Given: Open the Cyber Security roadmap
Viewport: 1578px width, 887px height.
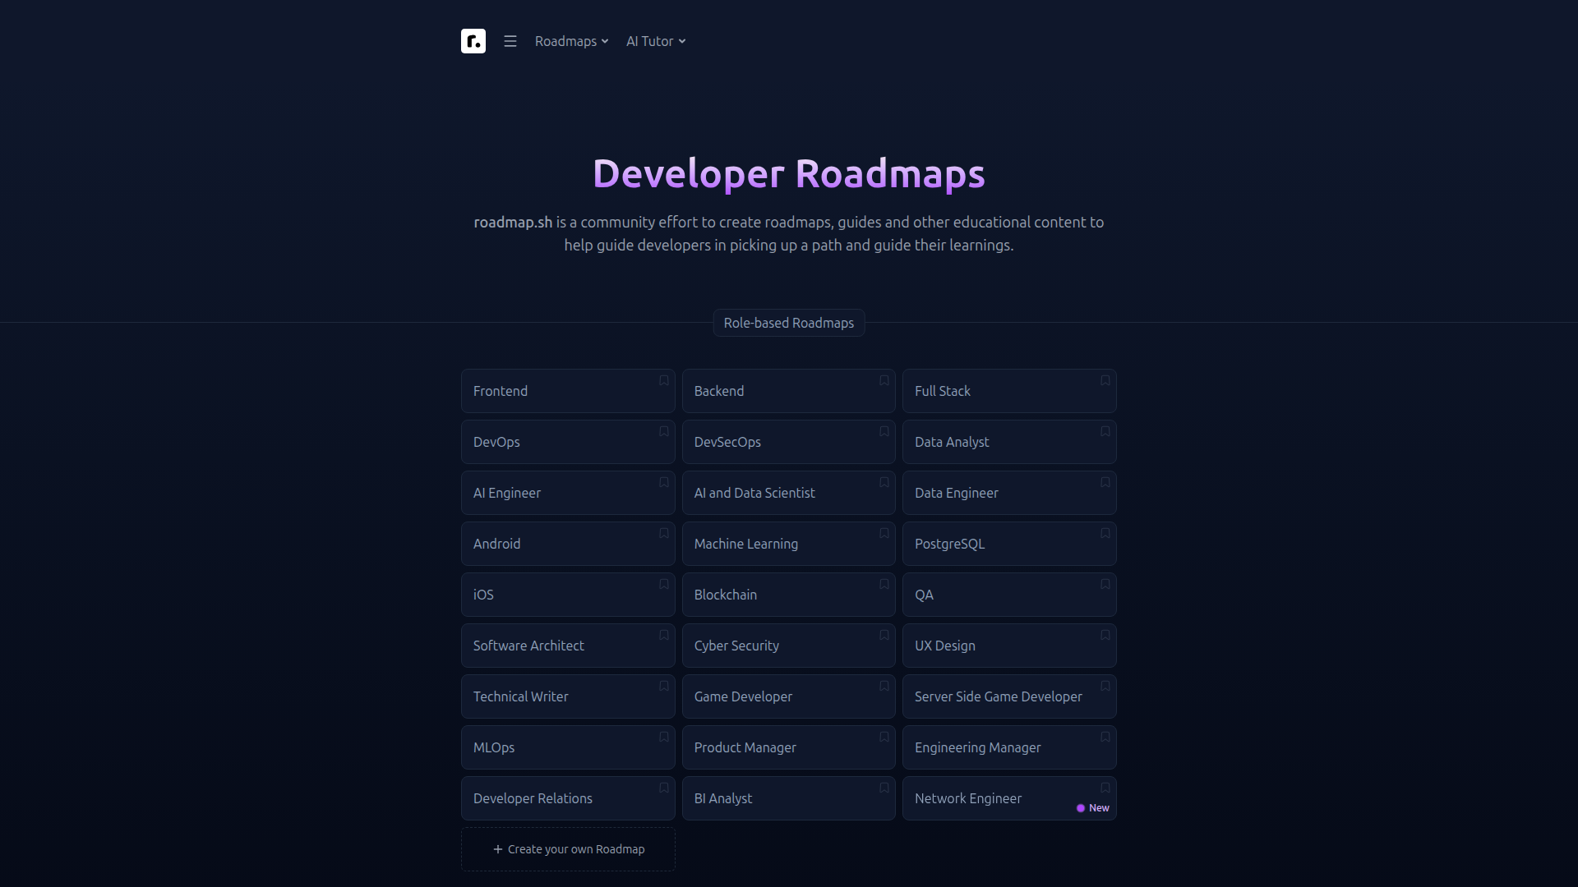Looking at the screenshot, I should [789, 646].
